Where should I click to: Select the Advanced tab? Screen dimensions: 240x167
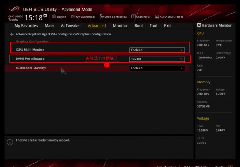pos(97,26)
